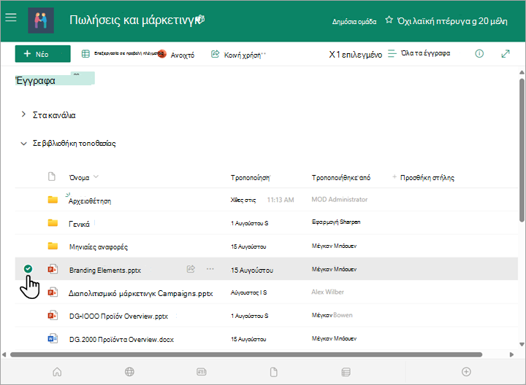Click Branding Elements PowerPoint file icon

[53, 269]
